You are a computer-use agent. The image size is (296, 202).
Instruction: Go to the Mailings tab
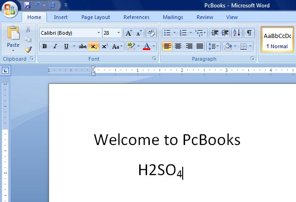[173, 17]
